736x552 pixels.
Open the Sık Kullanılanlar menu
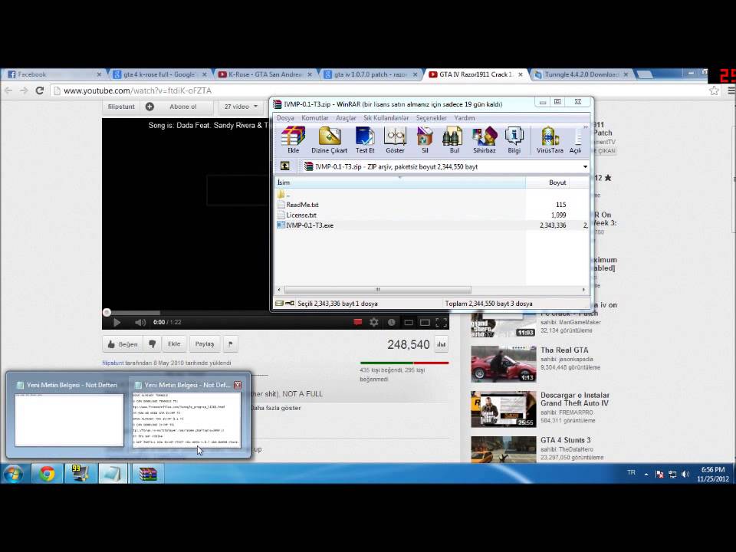pyautogui.click(x=386, y=118)
